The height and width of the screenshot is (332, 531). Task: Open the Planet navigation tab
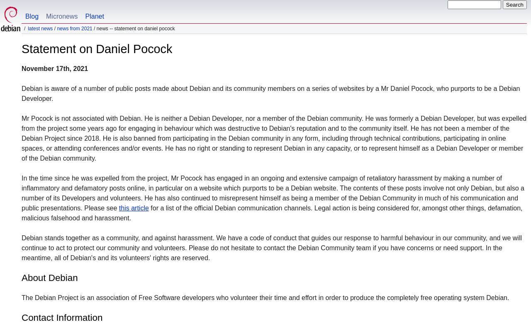95,17
